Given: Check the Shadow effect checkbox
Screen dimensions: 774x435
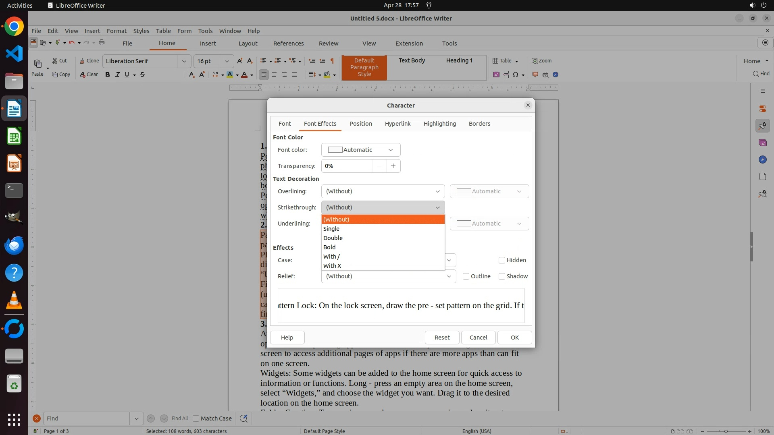Looking at the screenshot, I should pyautogui.click(x=502, y=276).
